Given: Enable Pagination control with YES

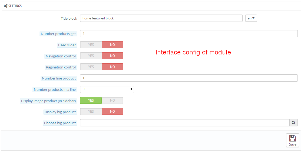Looking at the screenshot, I should [91, 67].
